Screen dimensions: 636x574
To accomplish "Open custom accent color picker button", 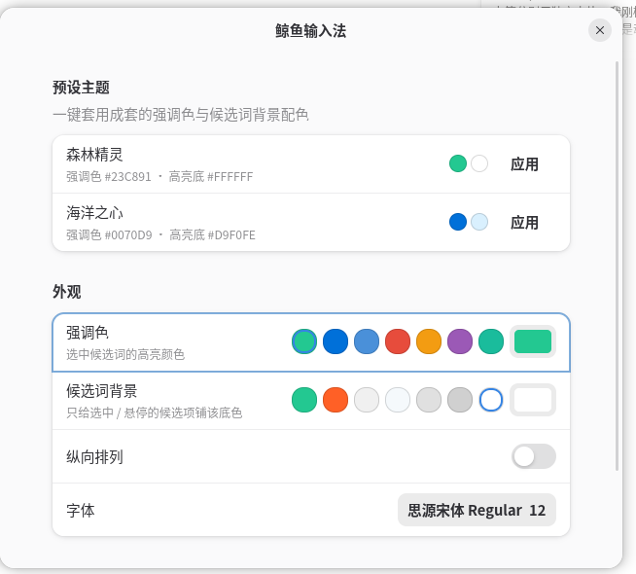I will 533,341.
